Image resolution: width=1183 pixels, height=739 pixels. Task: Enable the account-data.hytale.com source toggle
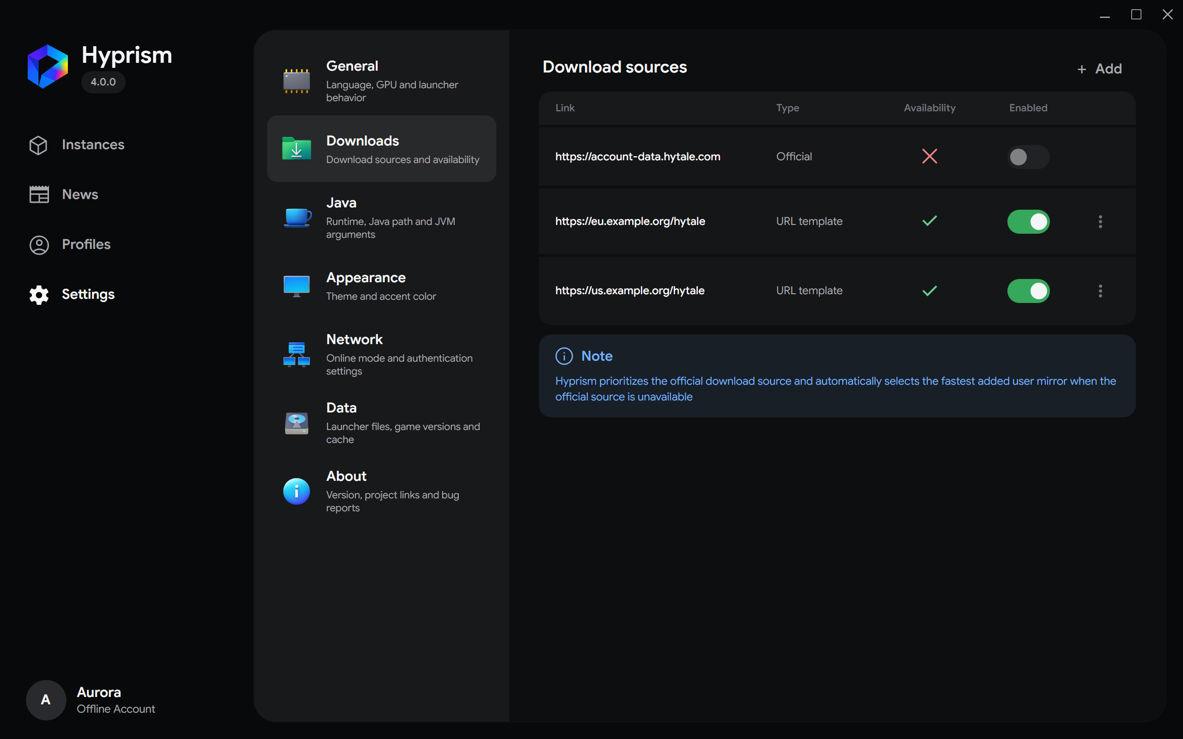pos(1028,157)
